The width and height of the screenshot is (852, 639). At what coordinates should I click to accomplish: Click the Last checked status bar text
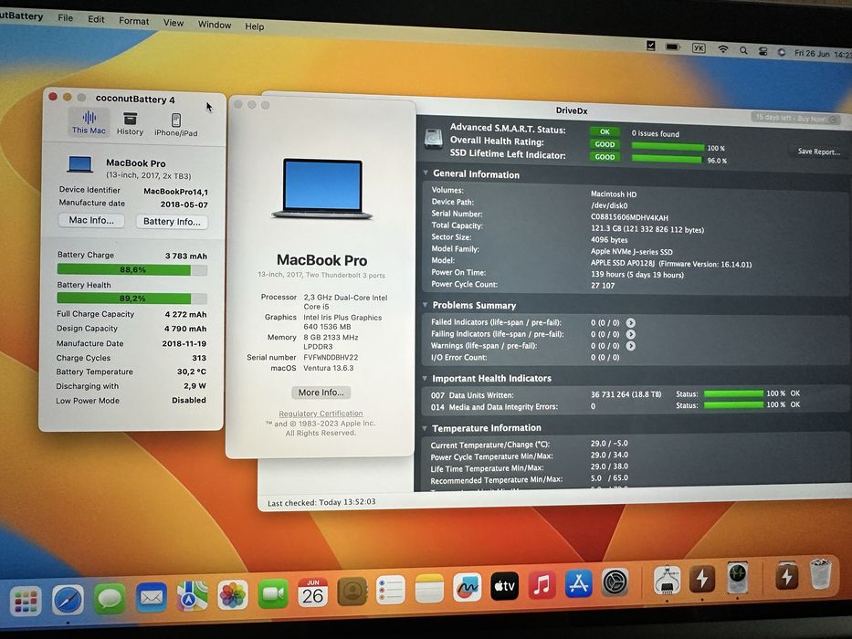pyautogui.click(x=321, y=502)
